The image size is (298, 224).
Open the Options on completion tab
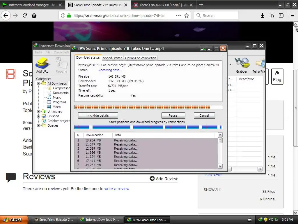point(141,58)
